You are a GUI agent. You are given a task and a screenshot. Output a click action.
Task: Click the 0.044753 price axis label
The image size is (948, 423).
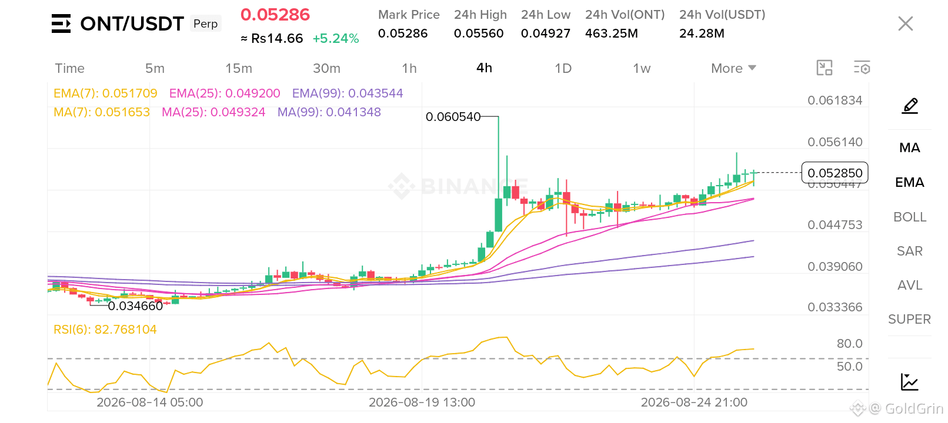pos(835,225)
